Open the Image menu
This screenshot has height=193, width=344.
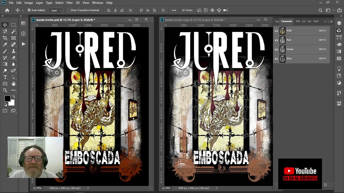pyautogui.click(x=28, y=3)
